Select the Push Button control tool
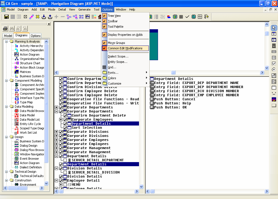278x199 pixels. tap(274, 105)
